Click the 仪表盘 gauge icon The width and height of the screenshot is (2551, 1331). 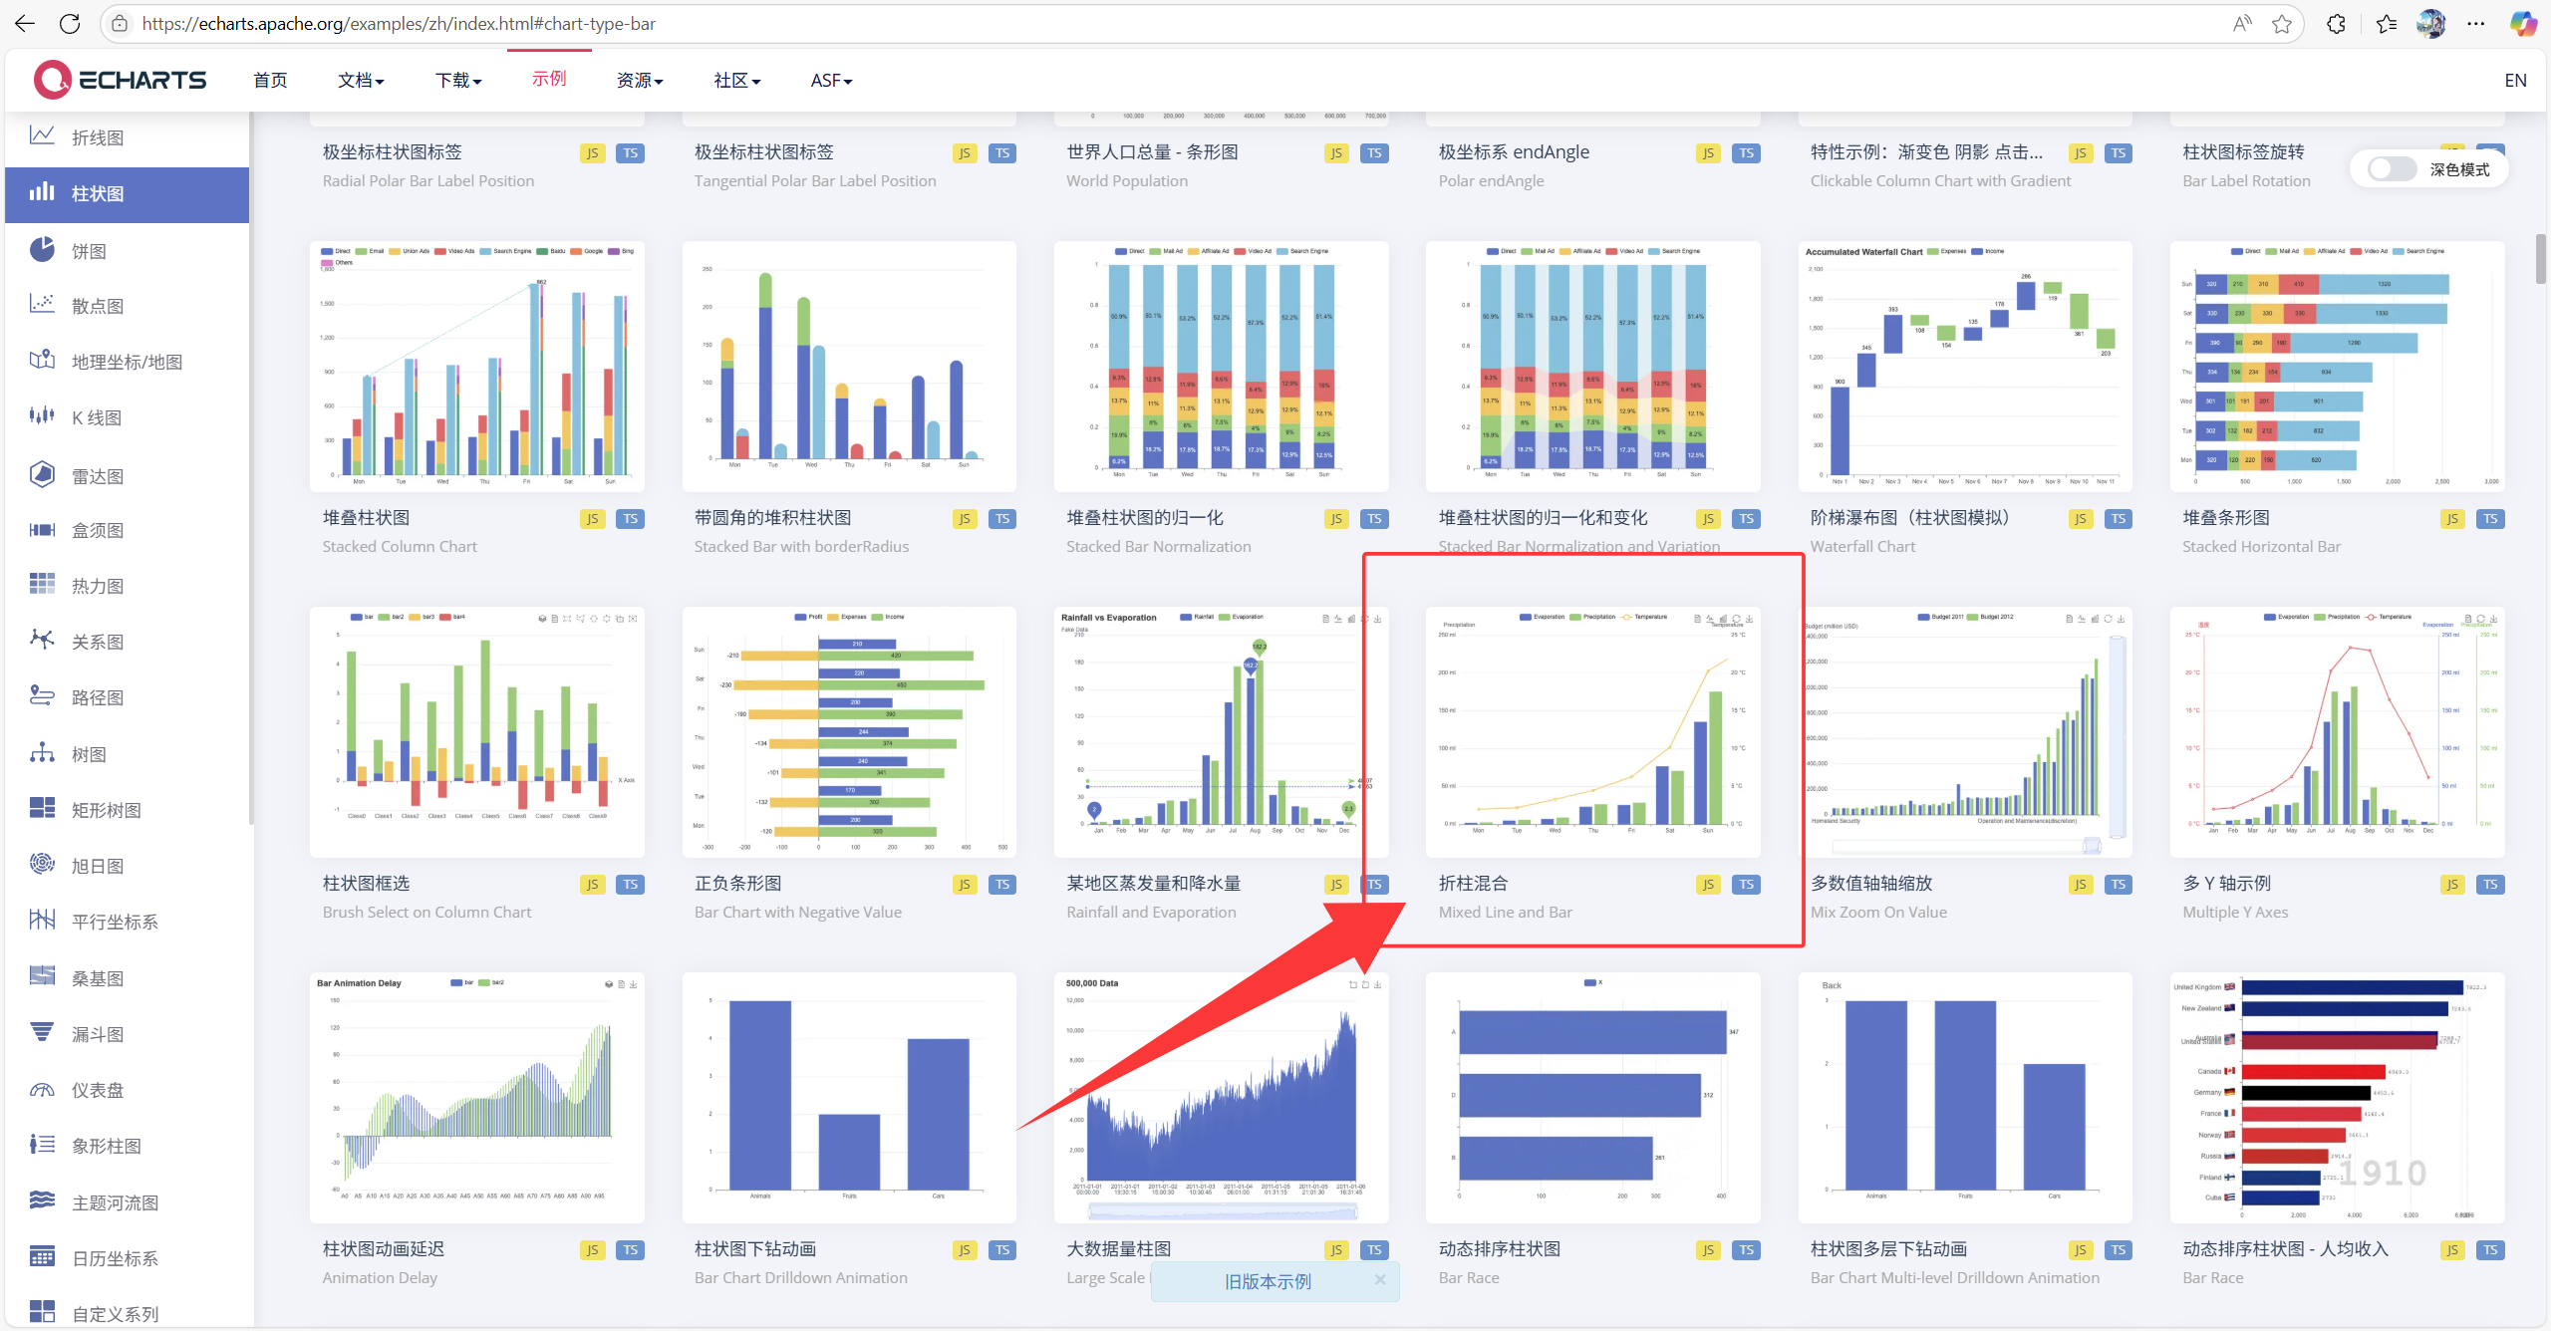pyautogui.click(x=42, y=1089)
